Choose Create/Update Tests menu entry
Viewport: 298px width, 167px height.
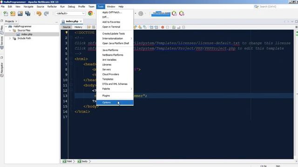pos(115,33)
